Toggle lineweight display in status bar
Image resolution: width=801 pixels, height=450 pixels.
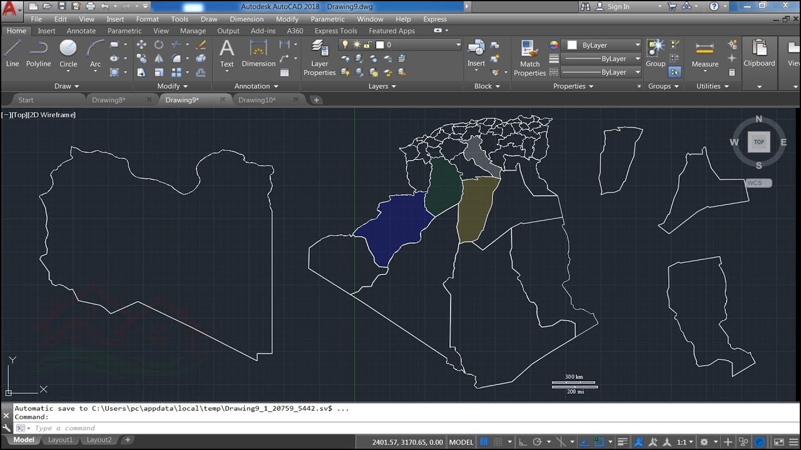pyautogui.click(x=622, y=442)
